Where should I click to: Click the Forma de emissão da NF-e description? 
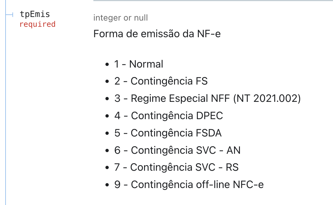click(157, 34)
